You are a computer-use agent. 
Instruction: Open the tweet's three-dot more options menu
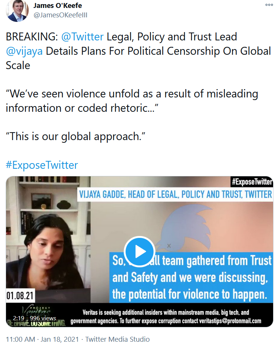coord(269,5)
